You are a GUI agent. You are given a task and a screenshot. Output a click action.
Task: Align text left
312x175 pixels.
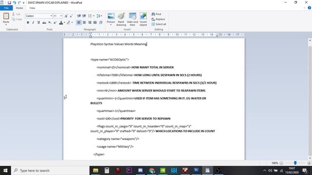[79, 22]
